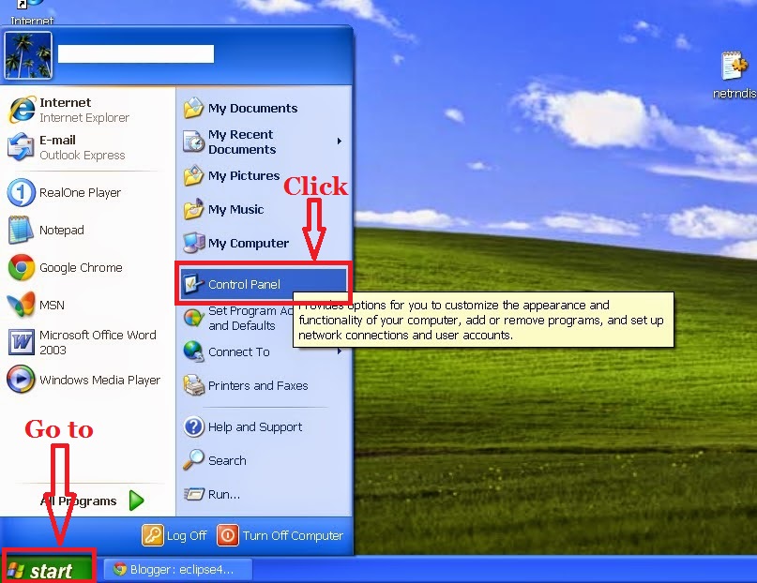Launch the Notepad icon

point(21,230)
